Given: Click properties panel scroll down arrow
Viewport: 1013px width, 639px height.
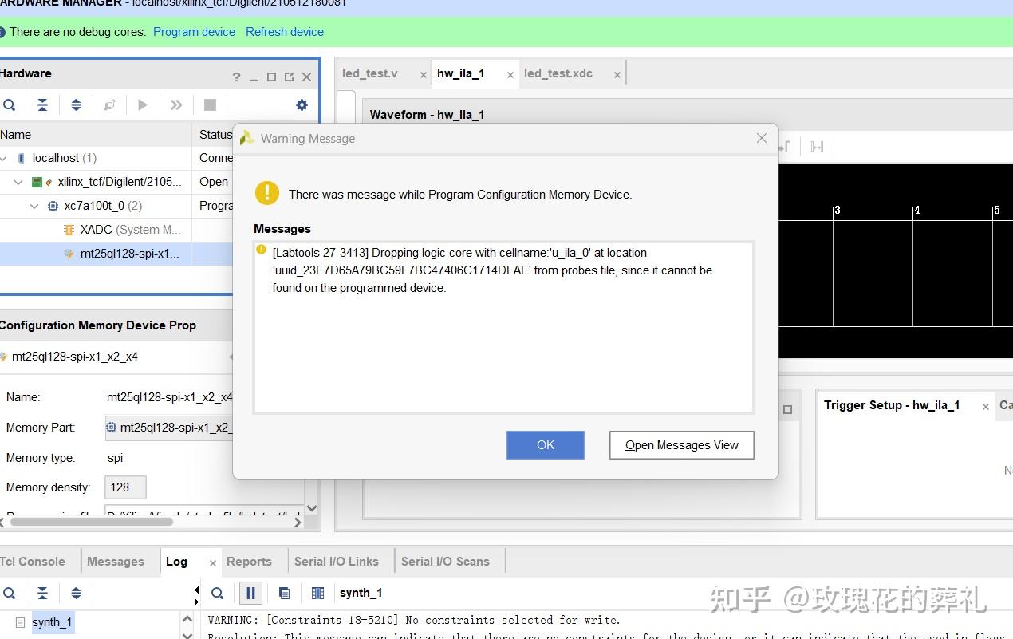Looking at the screenshot, I should point(312,508).
